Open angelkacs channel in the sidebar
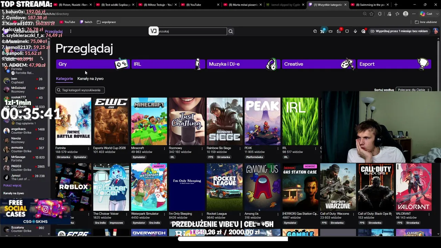The image size is (441, 248). point(24,131)
